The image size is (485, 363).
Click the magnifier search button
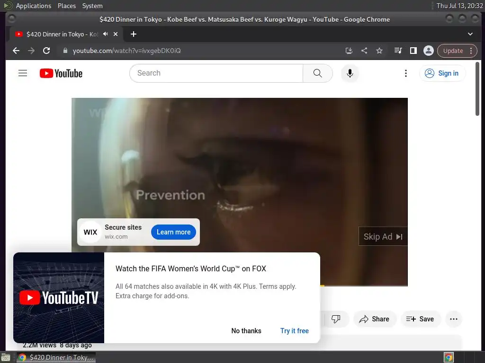[318, 73]
